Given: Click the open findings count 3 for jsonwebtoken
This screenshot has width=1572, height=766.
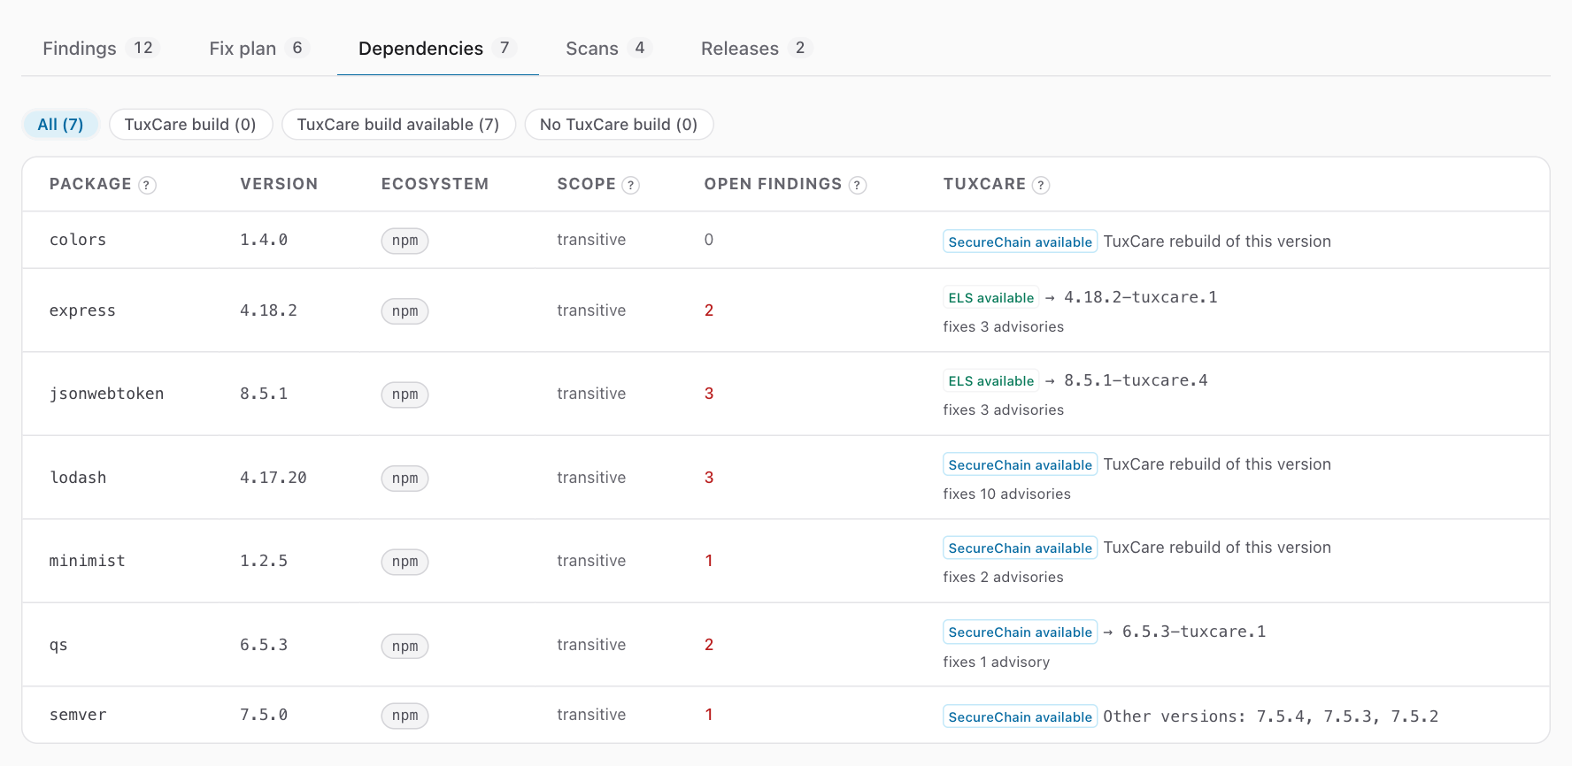Looking at the screenshot, I should click(x=709, y=394).
